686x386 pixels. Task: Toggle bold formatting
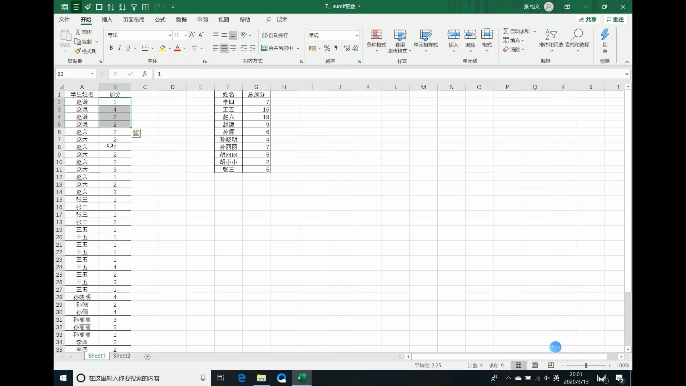(111, 48)
